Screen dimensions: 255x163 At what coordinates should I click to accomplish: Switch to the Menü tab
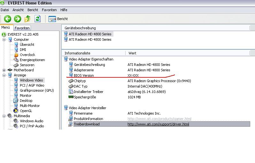click(x=6, y=28)
